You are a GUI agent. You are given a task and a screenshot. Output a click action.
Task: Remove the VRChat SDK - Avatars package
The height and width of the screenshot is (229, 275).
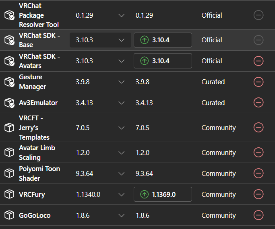[258, 61]
